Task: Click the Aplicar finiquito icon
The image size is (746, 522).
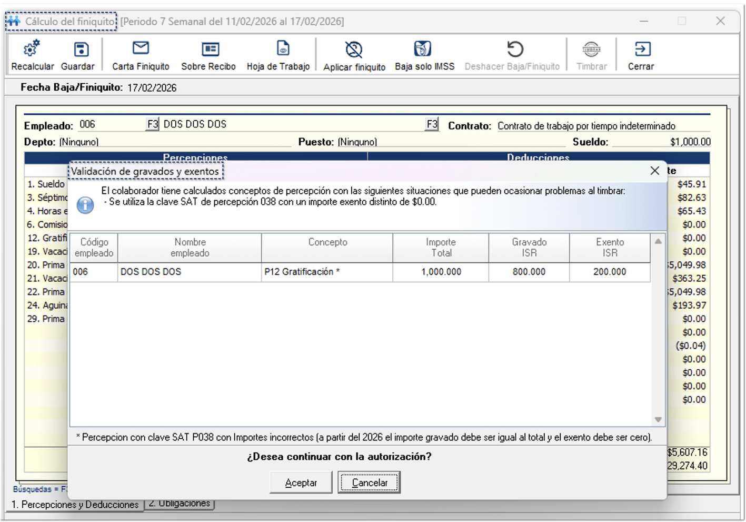Action: [x=354, y=50]
